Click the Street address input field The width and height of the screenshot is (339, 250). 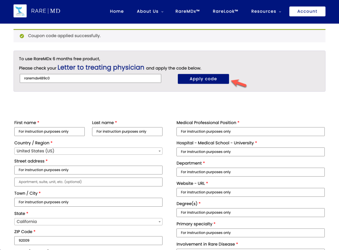(x=88, y=170)
